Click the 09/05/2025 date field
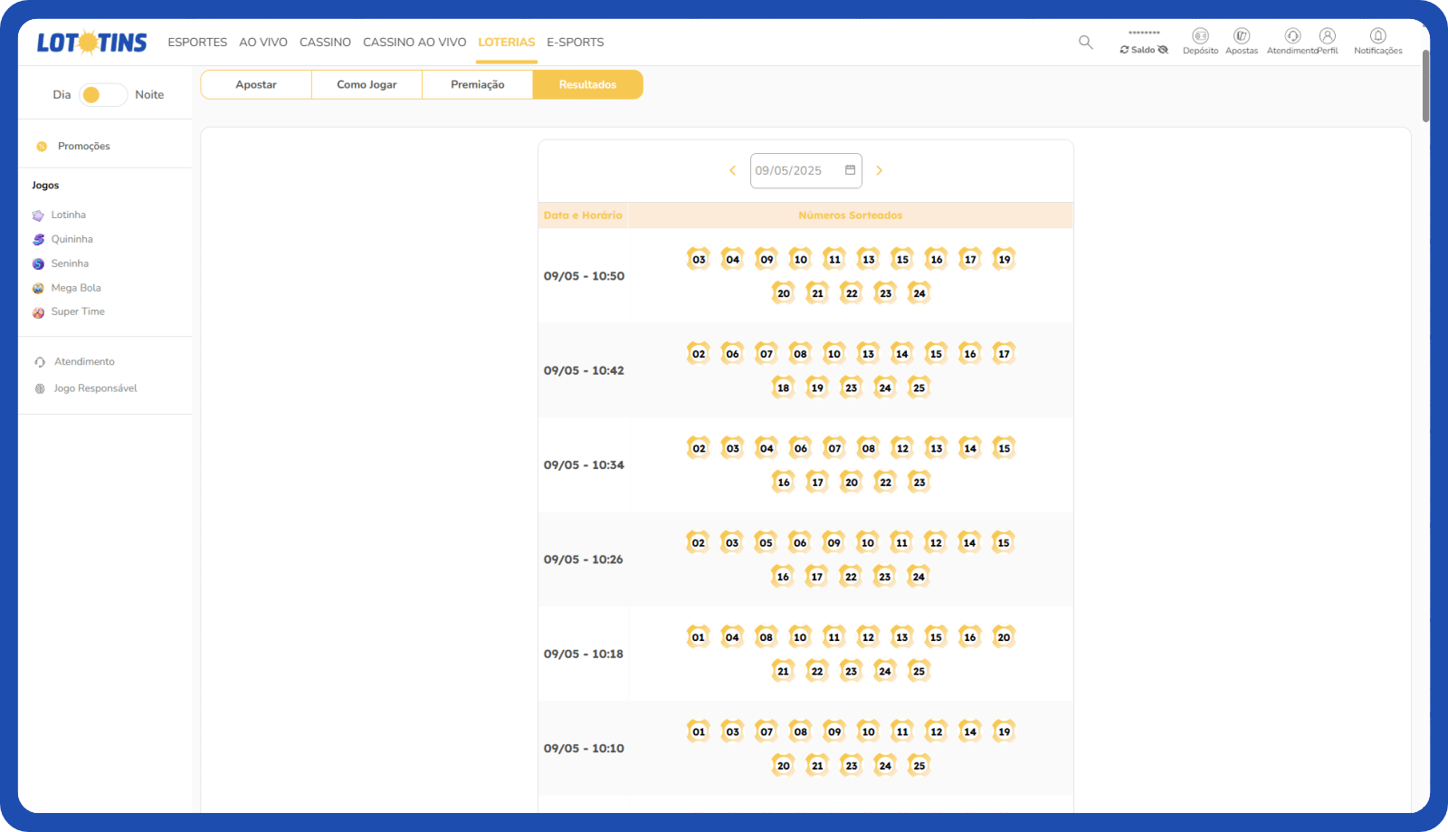 [805, 171]
